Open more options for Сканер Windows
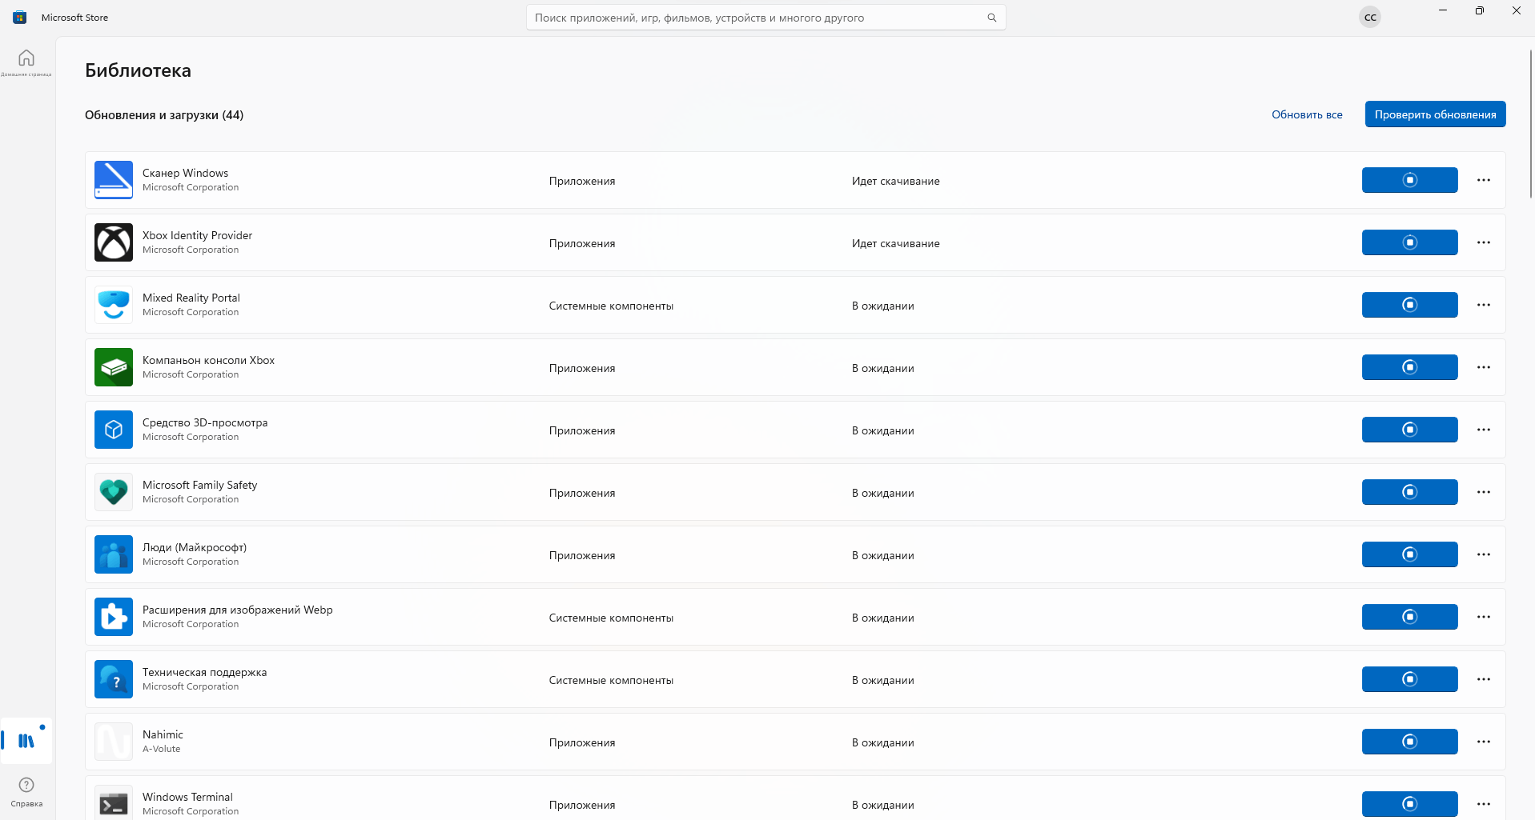 coord(1484,180)
